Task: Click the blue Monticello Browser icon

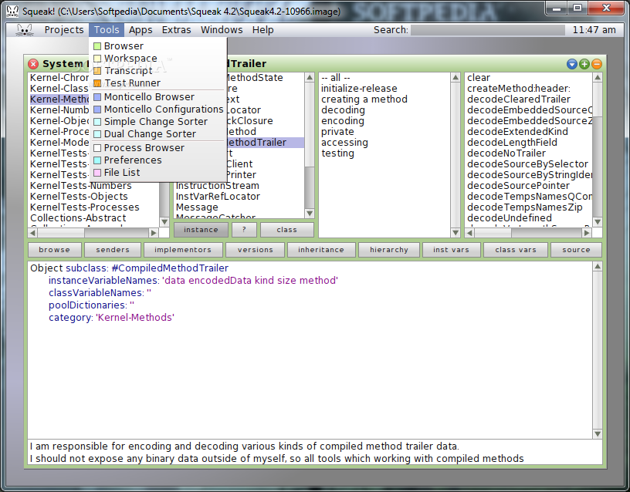Action: tap(97, 97)
